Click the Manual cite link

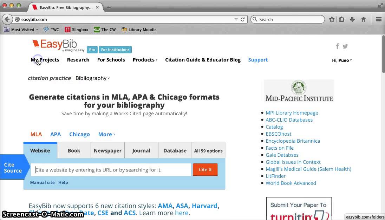tap(42, 182)
